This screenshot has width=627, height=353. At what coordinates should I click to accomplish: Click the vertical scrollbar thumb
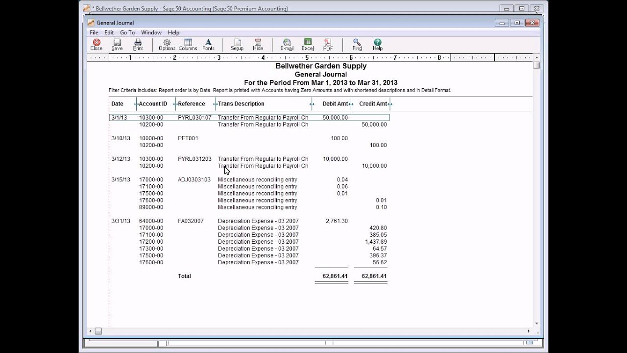pos(536,65)
